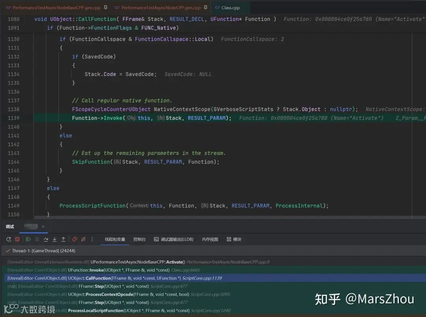426x317 pixels.
Task: Open PerformanceTestAsyncNodeBaseCPP.gen.cpp editor tab
Action: pyautogui.click(x=56, y=8)
